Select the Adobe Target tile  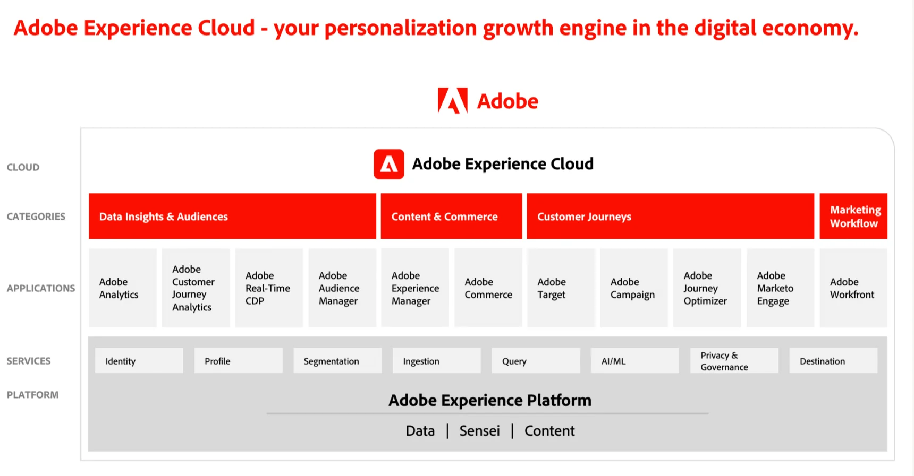tap(561, 288)
